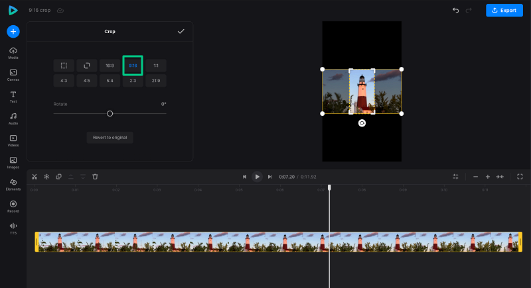Click the project title "9:16 crop"
Screen dimensions: 531x288
point(40,11)
